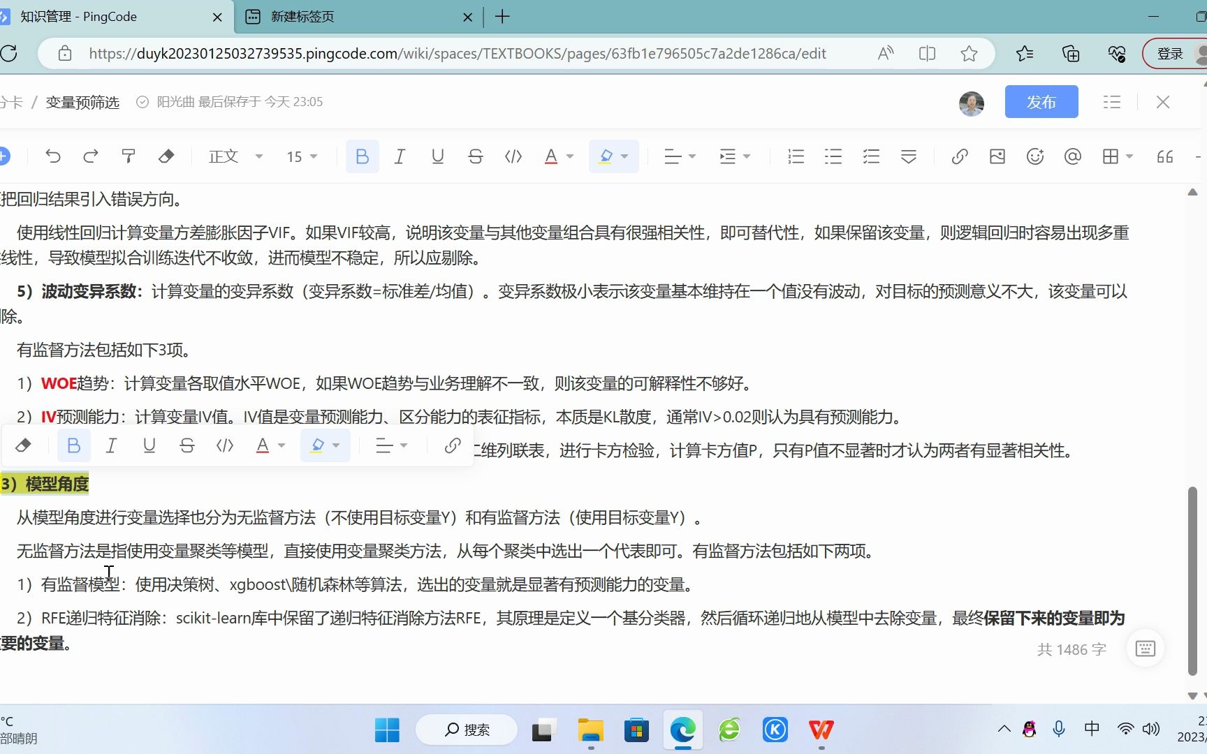This screenshot has width=1207, height=754.
Task: Open the emoji picker
Action: coord(1034,156)
